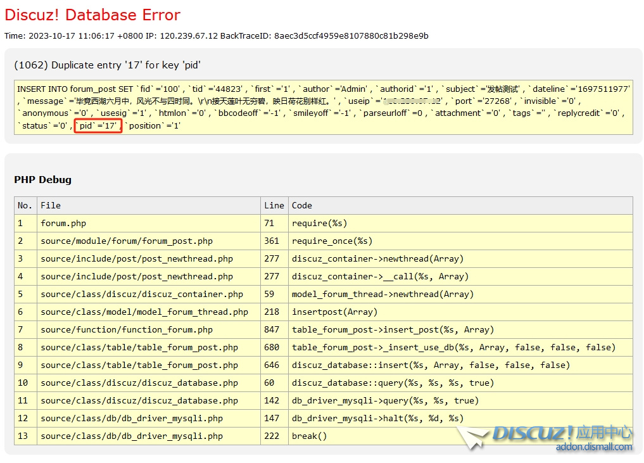Click the table_forum_post->_insert_use_db code cell
This screenshot has height=463, width=644.
click(460, 347)
